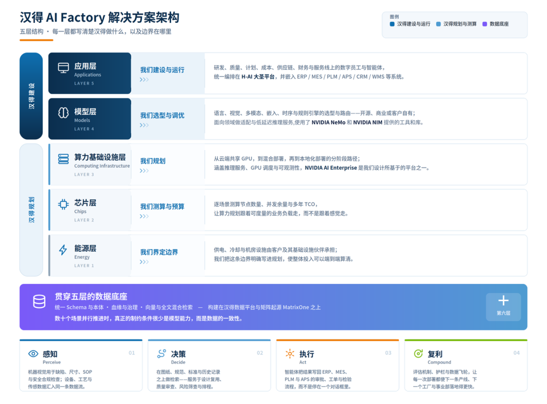Viewport: 547px width, 404px height.
Task: Click the LAYER 4 label
Action: coord(84,129)
